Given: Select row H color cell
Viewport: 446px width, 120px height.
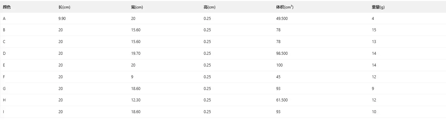Looking at the screenshot, I should (x=4, y=100).
